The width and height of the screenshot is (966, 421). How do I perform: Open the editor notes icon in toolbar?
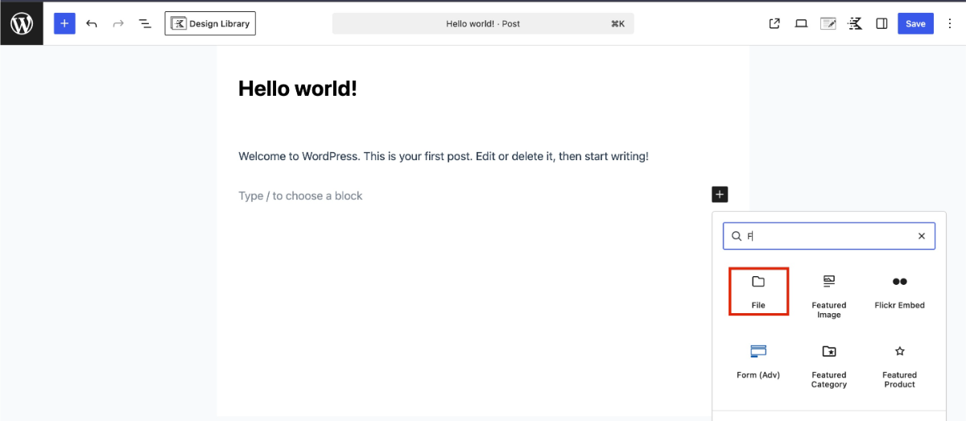(828, 23)
